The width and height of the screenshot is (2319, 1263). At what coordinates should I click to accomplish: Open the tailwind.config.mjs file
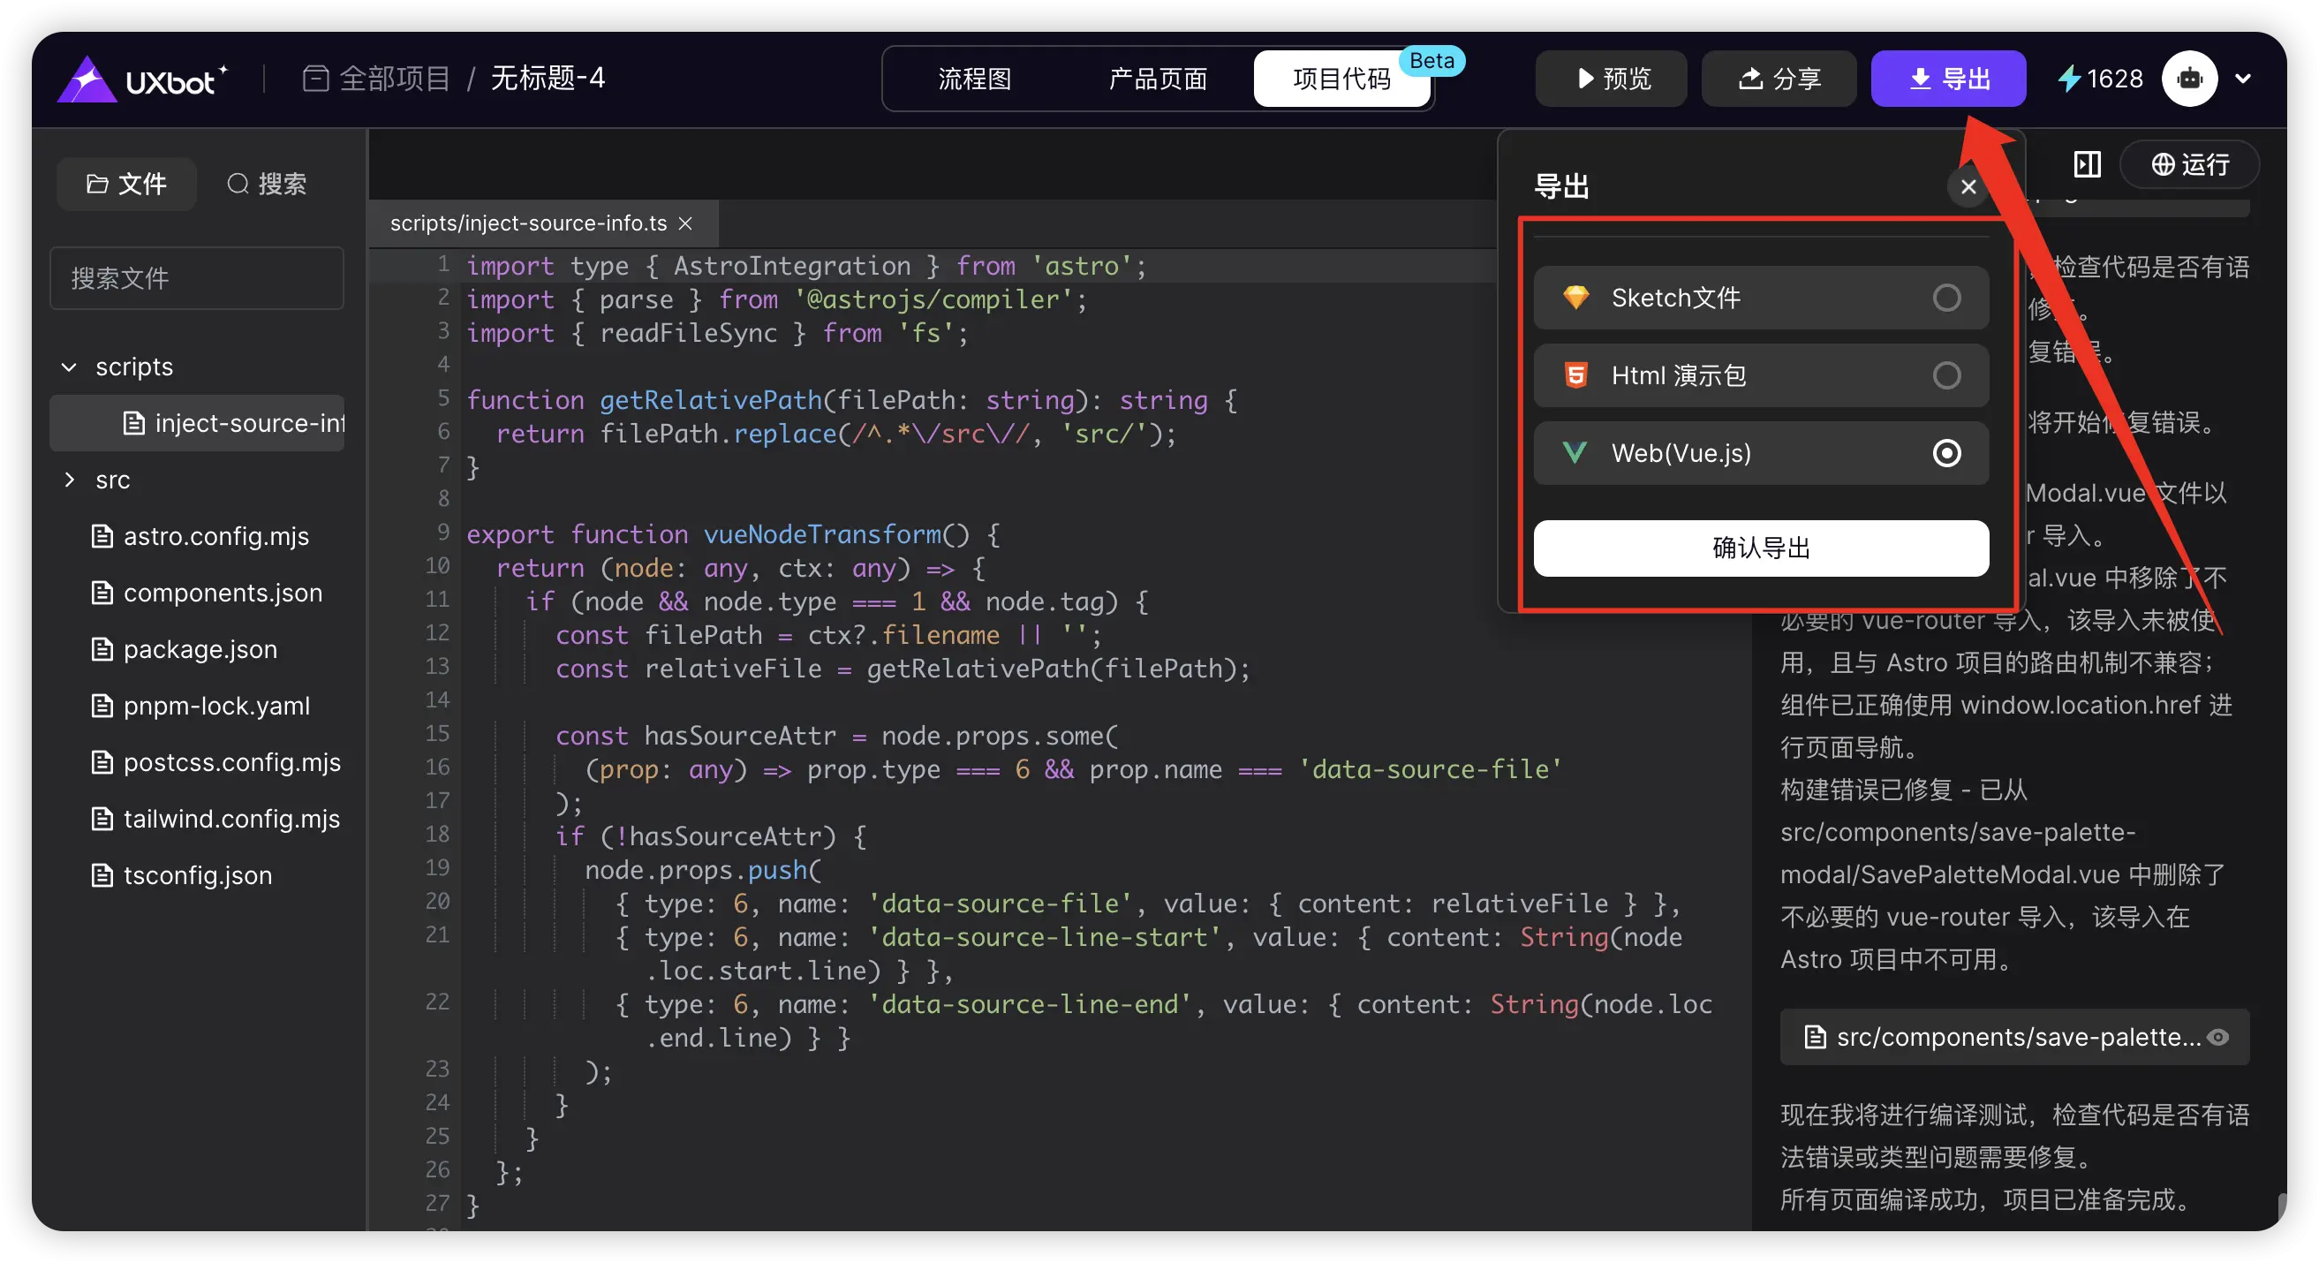[230, 820]
